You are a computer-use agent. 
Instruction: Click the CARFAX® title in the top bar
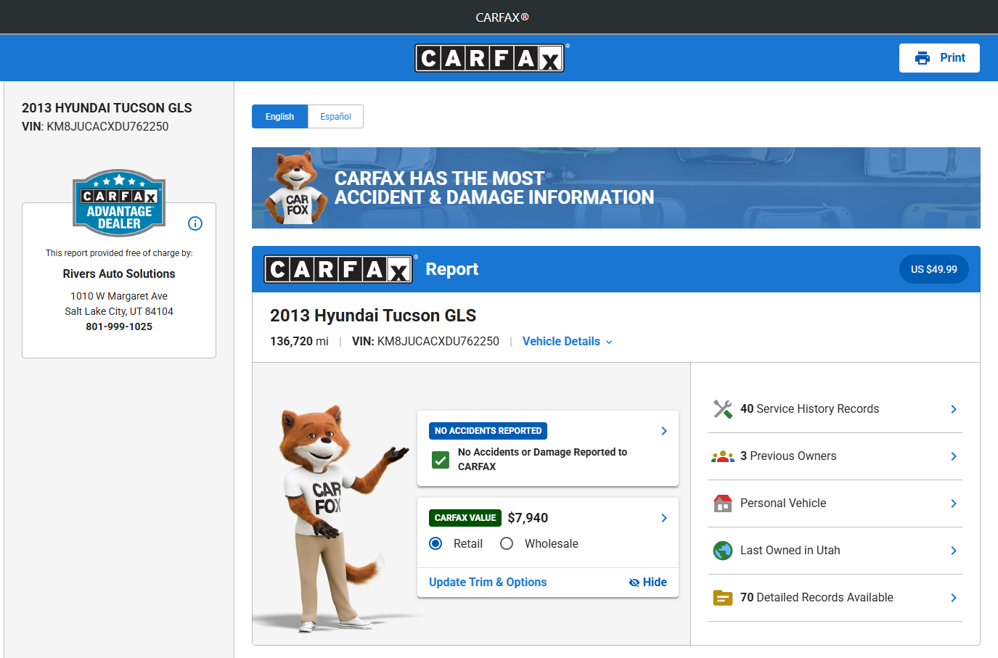(x=502, y=17)
